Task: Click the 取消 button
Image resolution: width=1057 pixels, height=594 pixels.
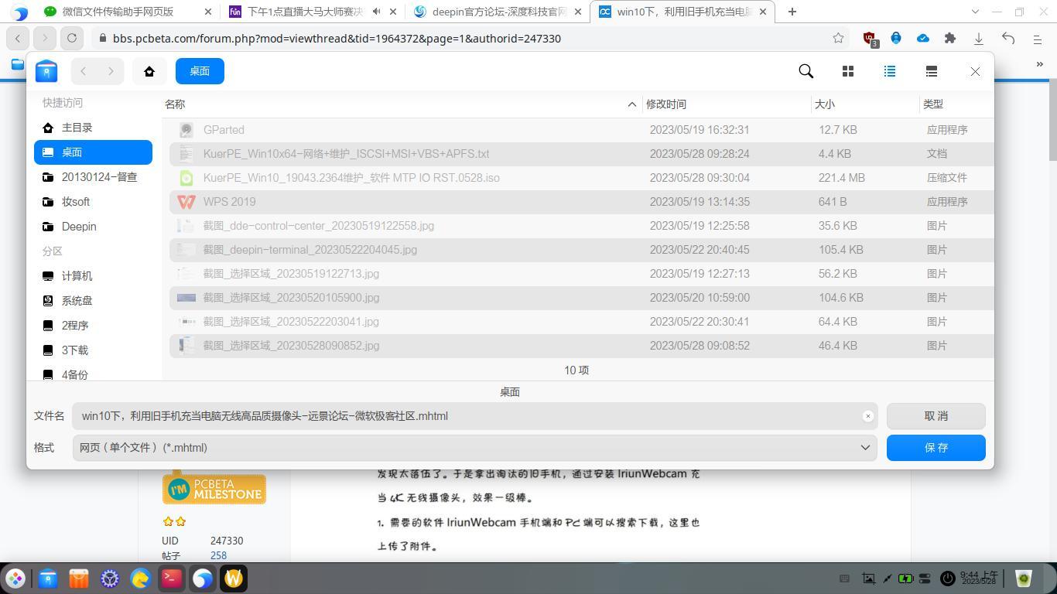Action: pos(936,416)
